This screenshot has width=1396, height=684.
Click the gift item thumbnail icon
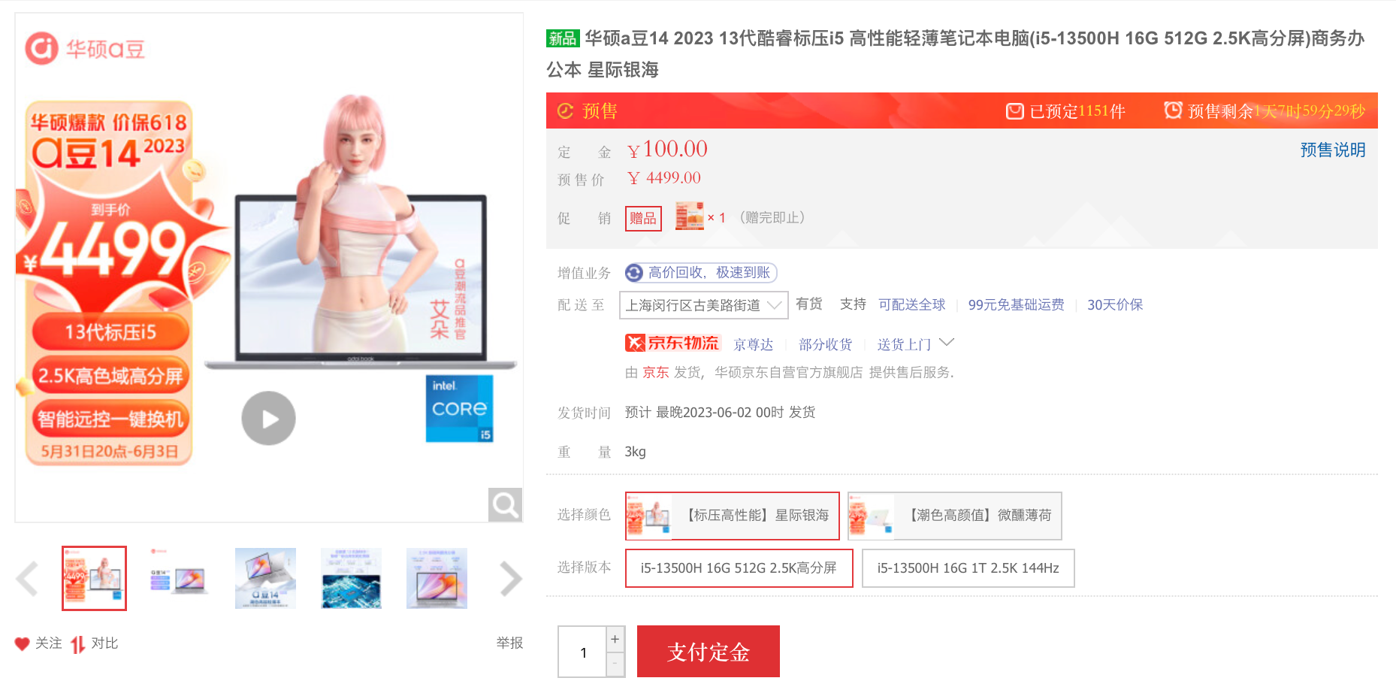[x=689, y=216]
